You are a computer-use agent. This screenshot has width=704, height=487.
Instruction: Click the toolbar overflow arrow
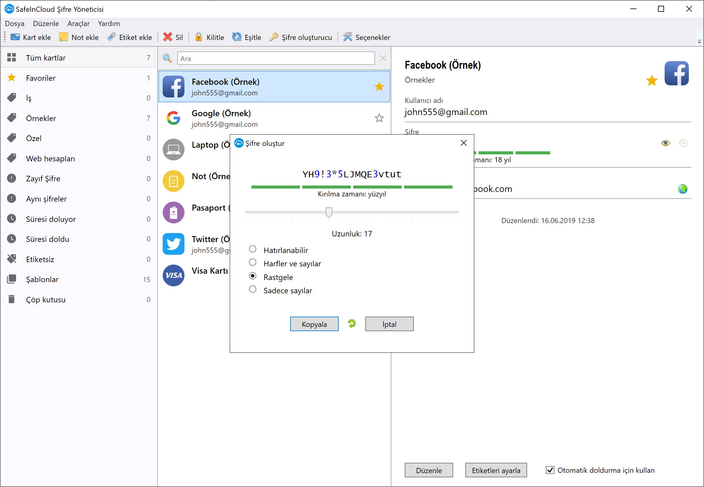(x=699, y=42)
